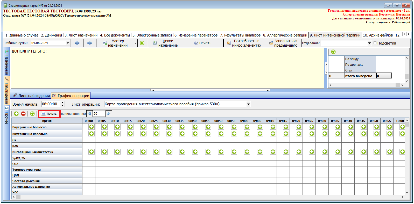Screen dimensions: 414x204
Task: Open the 7. Результаты анализов tab
Action: coord(240,35)
